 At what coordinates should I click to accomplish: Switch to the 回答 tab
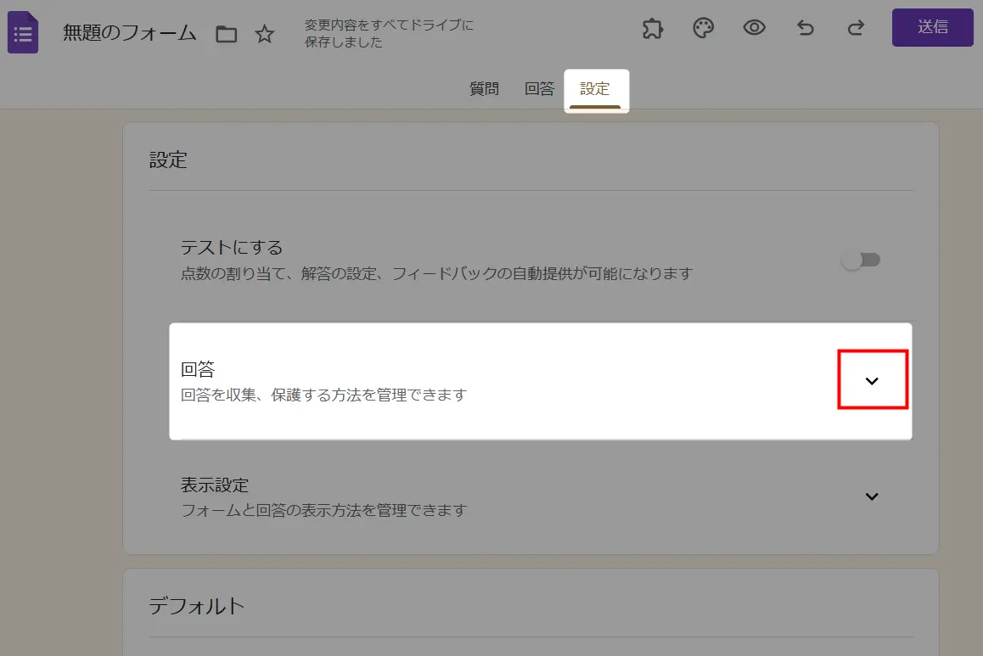pyautogui.click(x=539, y=89)
